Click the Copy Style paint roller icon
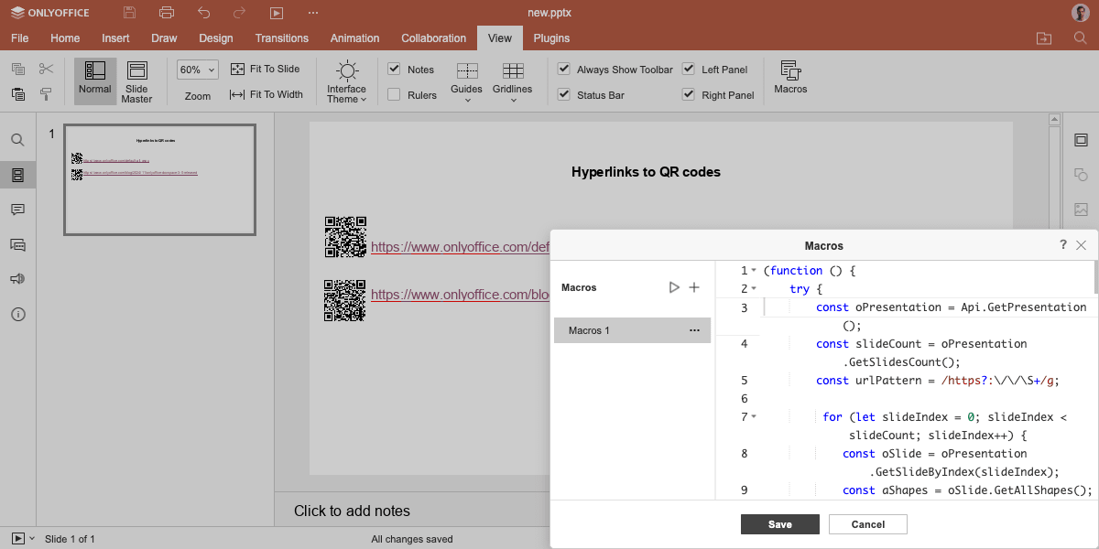The image size is (1099, 549). pyautogui.click(x=46, y=94)
